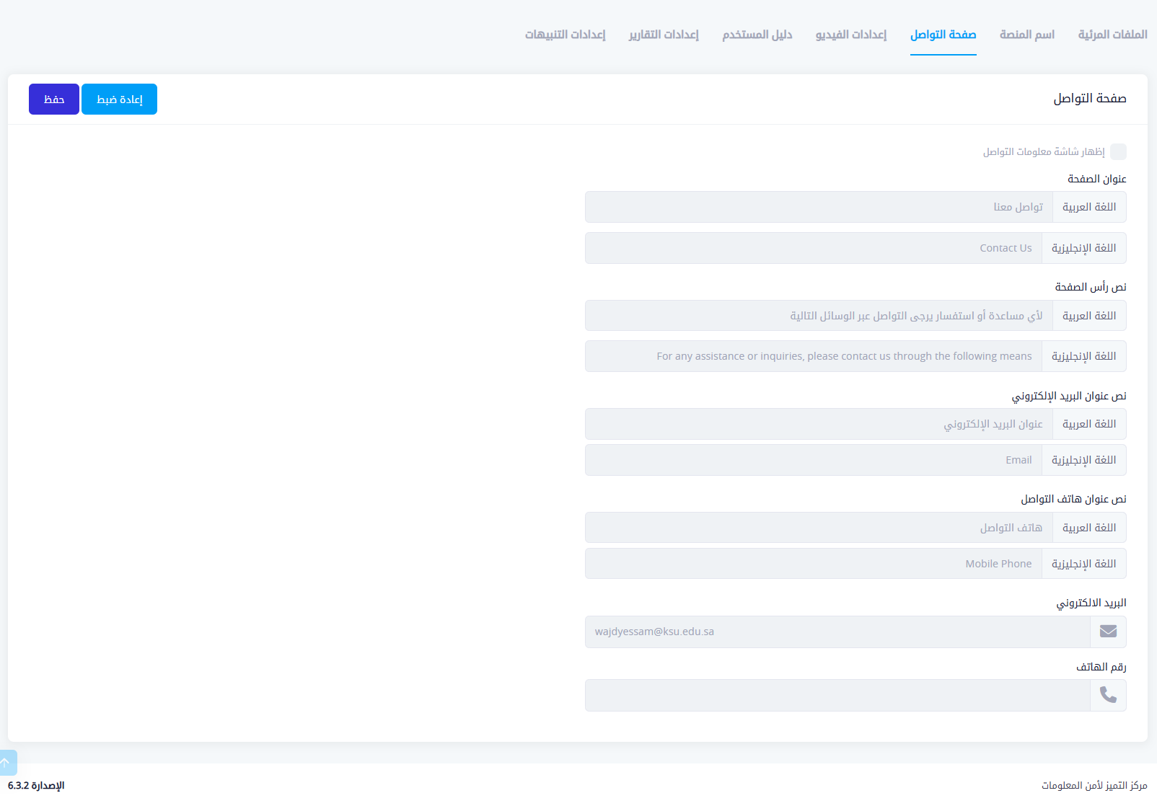Screen dimensions: 1157x806
Task: Open the دليل المستخدم tab
Action: (x=757, y=35)
